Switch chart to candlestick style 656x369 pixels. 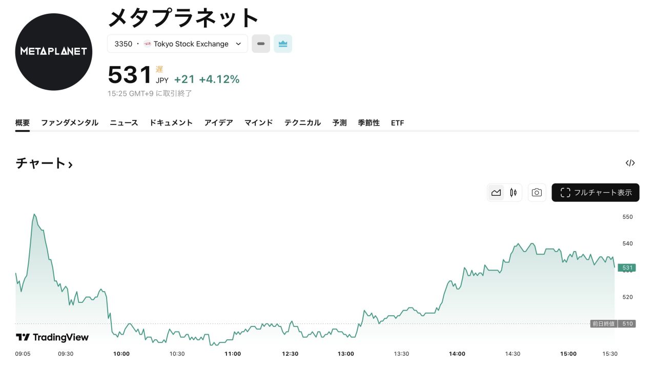click(x=514, y=193)
